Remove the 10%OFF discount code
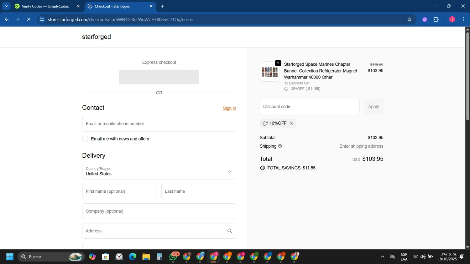The width and height of the screenshot is (470, 264). [291, 123]
